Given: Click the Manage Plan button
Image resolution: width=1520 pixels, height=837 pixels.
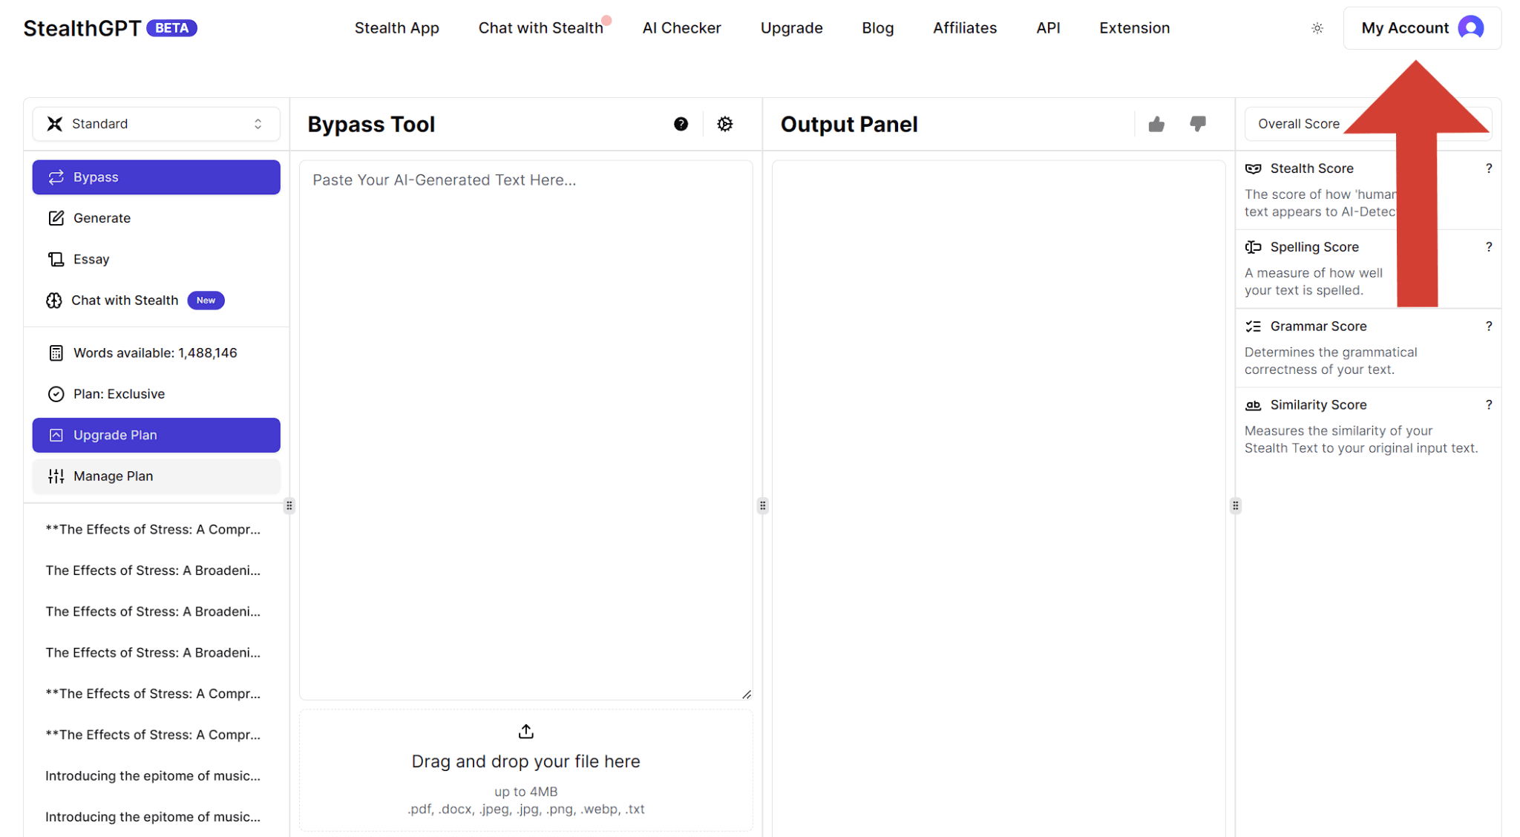Looking at the screenshot, I should pyautogui.click(x=156, y=476).
